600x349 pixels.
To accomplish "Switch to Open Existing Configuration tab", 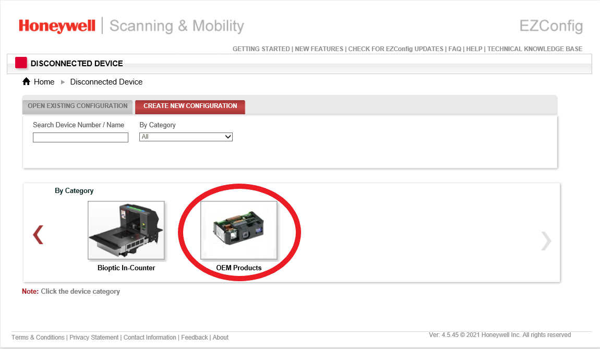I will click(78, 106).
